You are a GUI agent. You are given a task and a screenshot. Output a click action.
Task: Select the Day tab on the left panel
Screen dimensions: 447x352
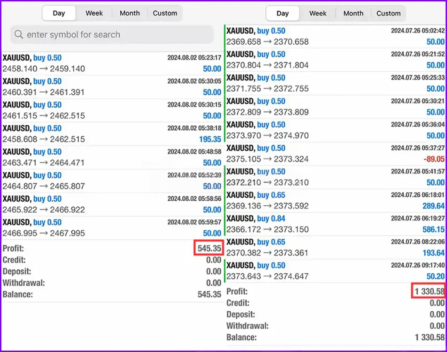(59, 13)
